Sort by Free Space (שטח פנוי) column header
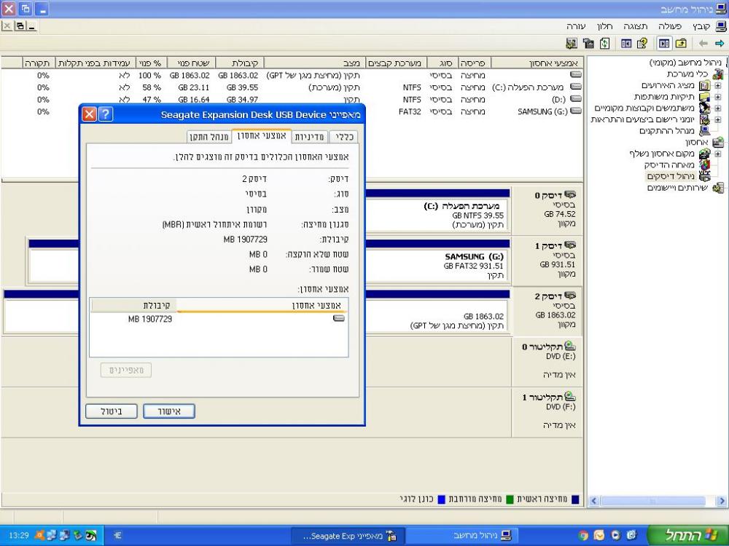729x546 pixels. point(192,63)
